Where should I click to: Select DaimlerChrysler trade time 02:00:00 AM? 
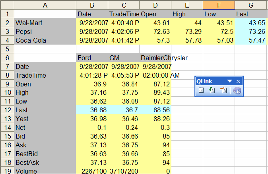pyautogui.click(x=155, y=75)
